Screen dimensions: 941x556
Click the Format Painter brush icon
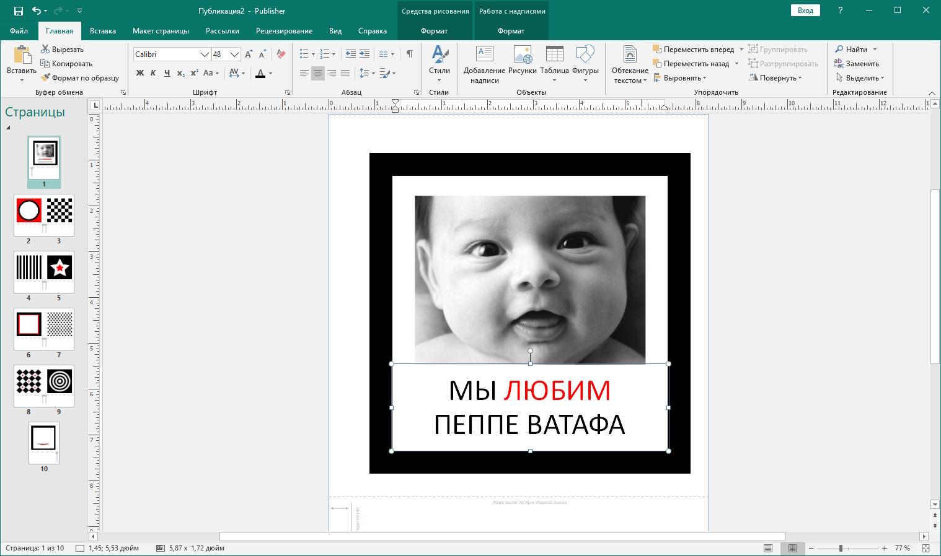click(45, 78)
